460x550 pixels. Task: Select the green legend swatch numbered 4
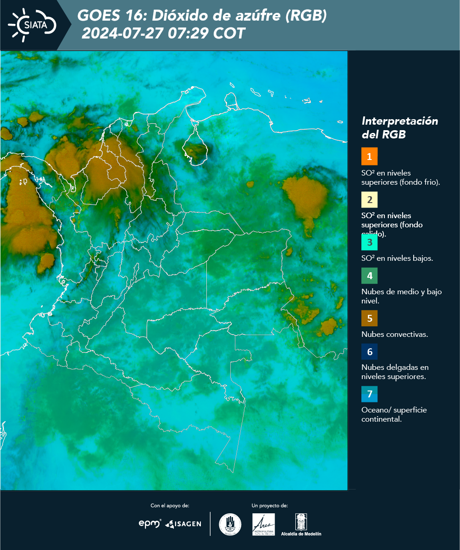tap(369, 276)
